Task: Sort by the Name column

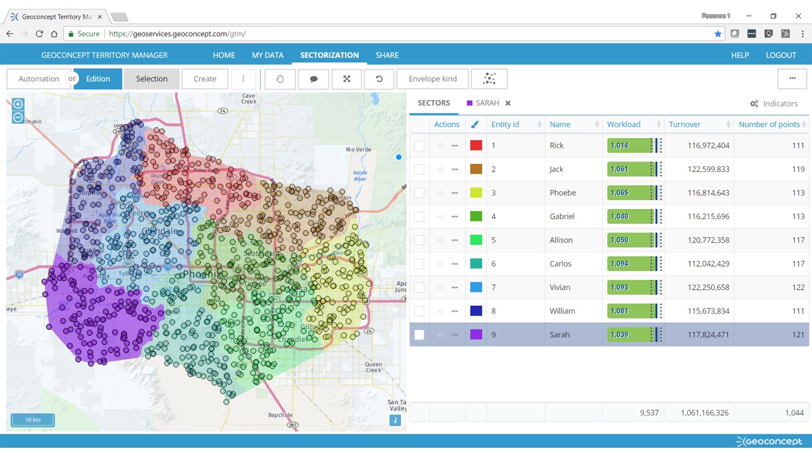Action: coord(573,124)
